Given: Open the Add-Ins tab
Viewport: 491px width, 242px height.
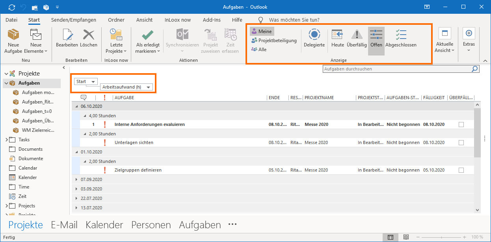Looking at the screenshot, I should pos(212,20).
